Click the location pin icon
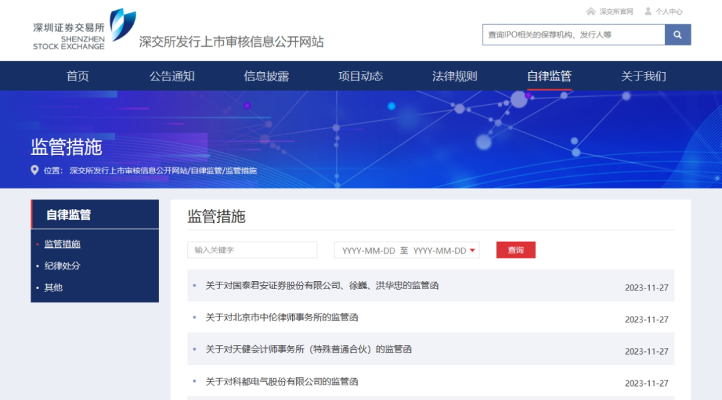Screen dimensions: 722x400 [x=35, y=170]
